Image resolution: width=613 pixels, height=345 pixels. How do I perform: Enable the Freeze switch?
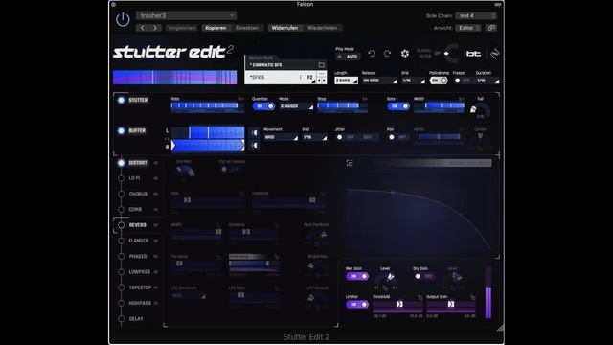pos(462,80)
